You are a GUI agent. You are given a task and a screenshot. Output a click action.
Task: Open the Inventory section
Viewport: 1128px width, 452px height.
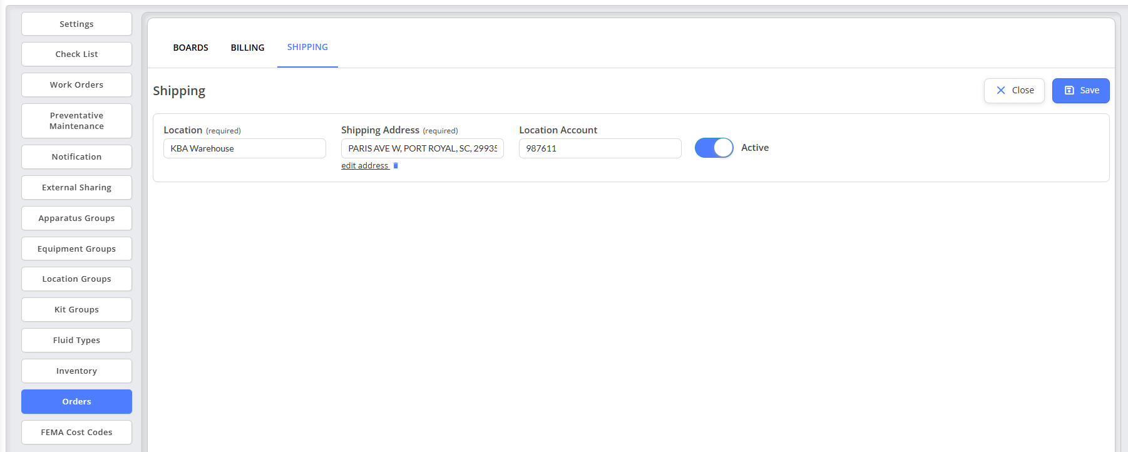point(76,371)
